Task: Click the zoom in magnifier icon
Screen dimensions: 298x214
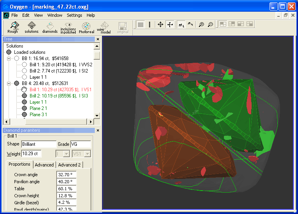Action: (x=201, y=25)
